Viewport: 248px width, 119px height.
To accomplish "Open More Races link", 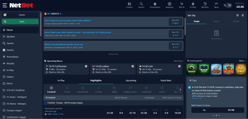I will coord(178,61).
